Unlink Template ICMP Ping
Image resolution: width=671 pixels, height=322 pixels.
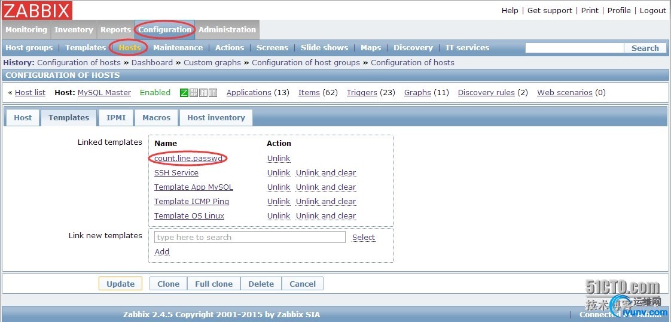coord(279,202)
